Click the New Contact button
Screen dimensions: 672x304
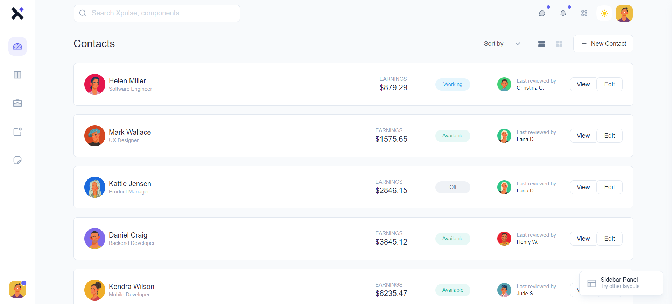click(603, 44)
